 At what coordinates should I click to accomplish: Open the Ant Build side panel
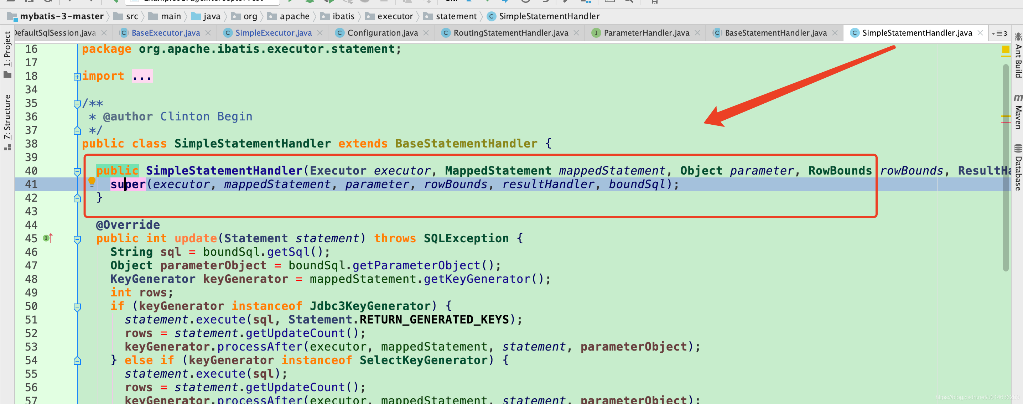click(x=1018, y=56)
